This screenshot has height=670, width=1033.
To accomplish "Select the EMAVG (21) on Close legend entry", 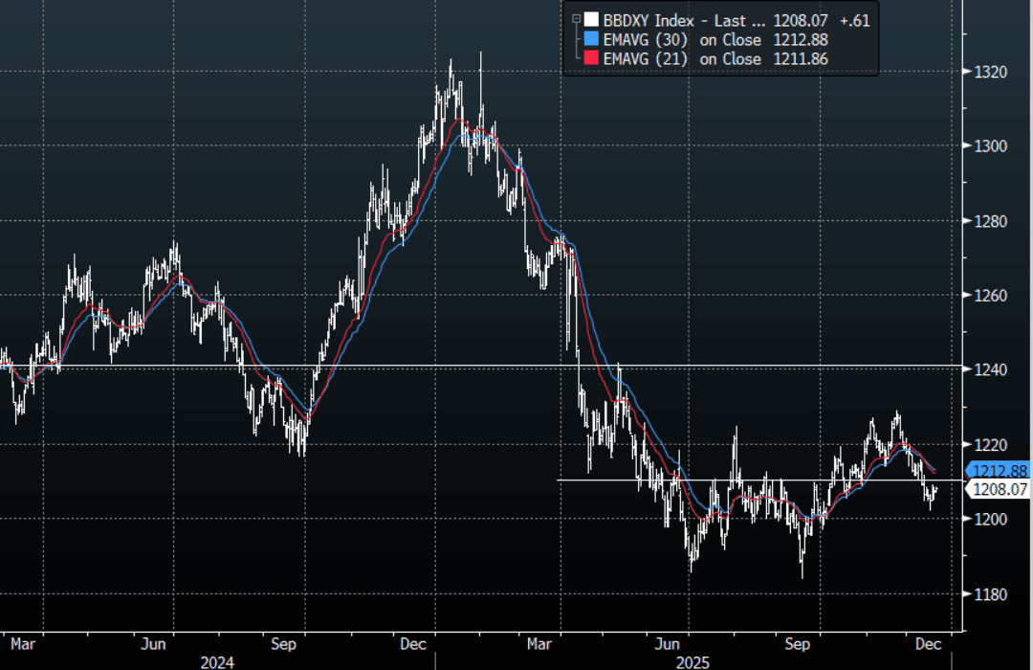I will (682, 59).
